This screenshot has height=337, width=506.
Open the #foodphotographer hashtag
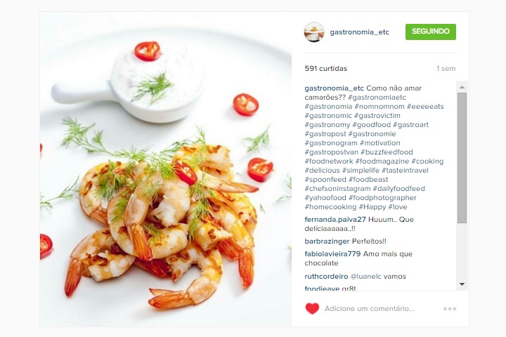(x=382, y=198)
